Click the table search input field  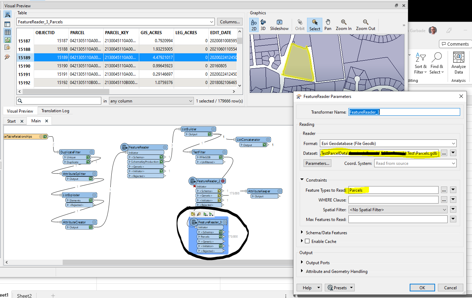(x=59, y=101)
